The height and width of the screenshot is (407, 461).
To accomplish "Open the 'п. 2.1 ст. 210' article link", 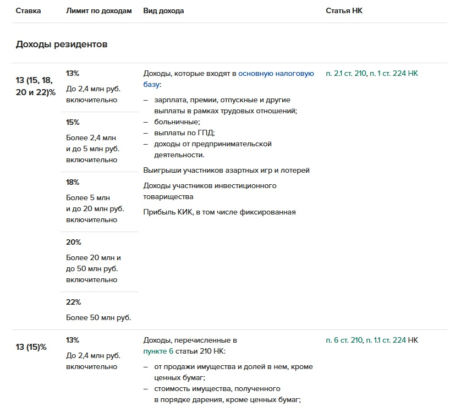I will 345,73.
